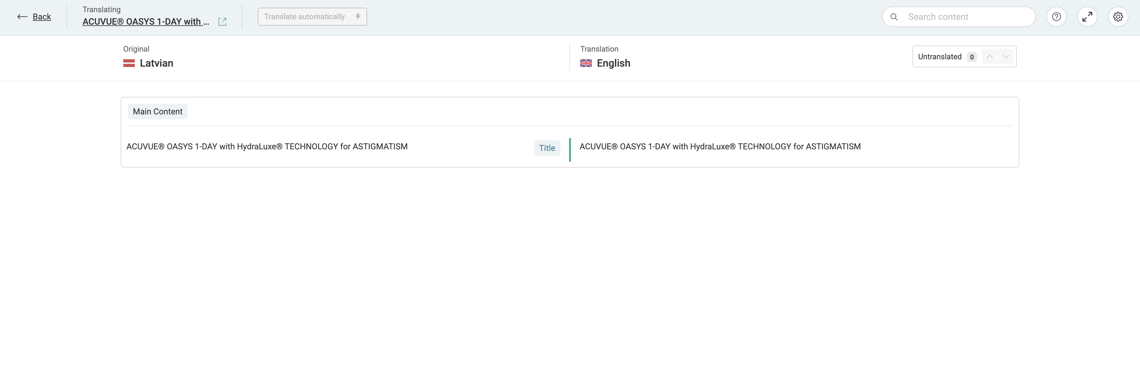This screenshot has width=1140, height=391.
Task: Open page in new window icon
Action: pyautogui.click(x=222, y=22)
